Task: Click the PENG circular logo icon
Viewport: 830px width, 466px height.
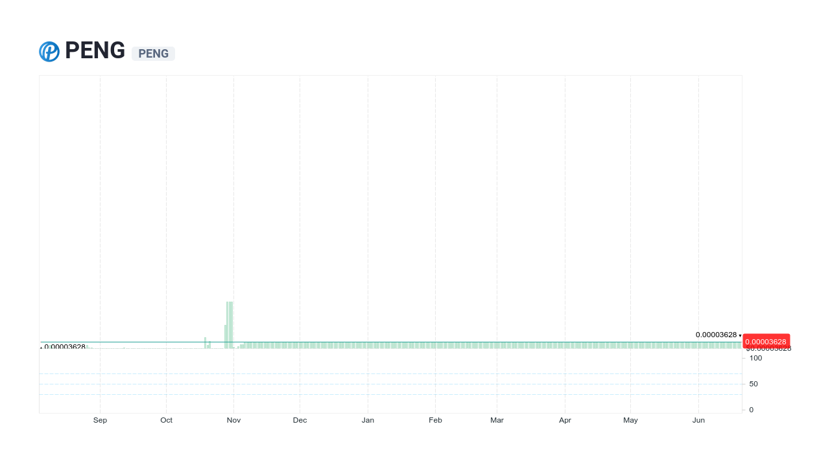Action: click(49, 51)
